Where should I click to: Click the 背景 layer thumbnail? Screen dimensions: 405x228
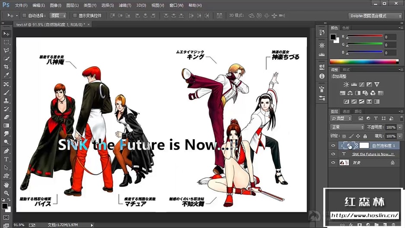coord(344,162)
